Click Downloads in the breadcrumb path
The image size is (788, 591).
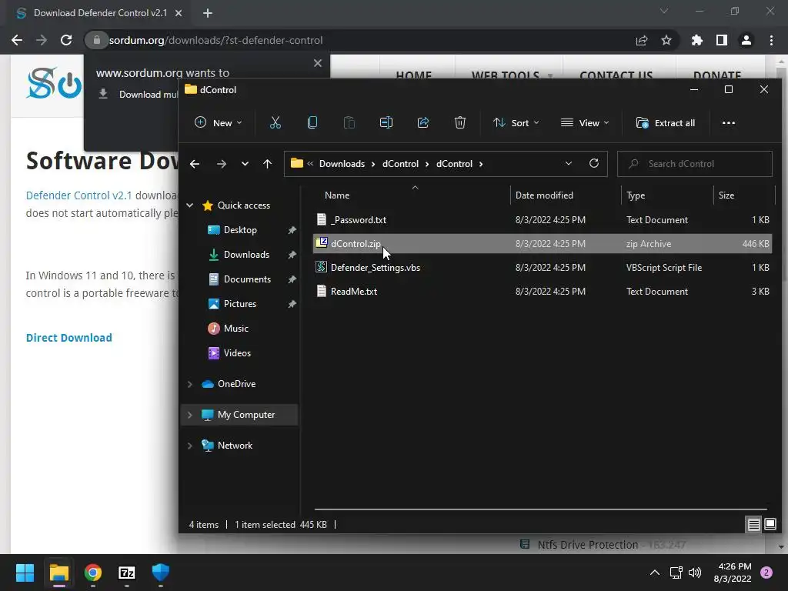(x=342, y=164)
